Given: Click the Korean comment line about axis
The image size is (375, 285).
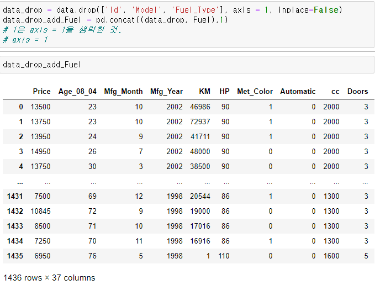Looking at the screenshot, I should pyautogui.click(x=62, y=30).
